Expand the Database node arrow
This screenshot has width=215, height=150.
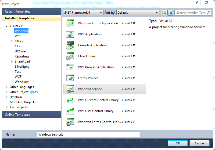7,97
